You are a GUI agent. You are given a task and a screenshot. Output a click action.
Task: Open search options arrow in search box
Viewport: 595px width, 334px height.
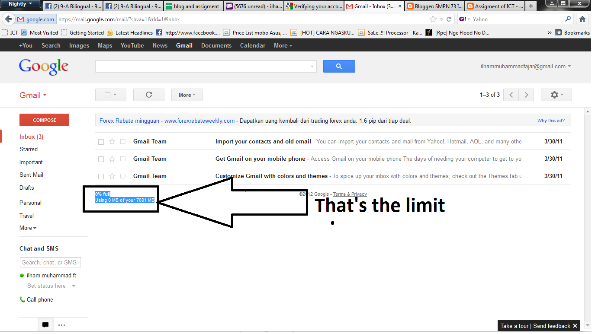click(x=312, y=67)
